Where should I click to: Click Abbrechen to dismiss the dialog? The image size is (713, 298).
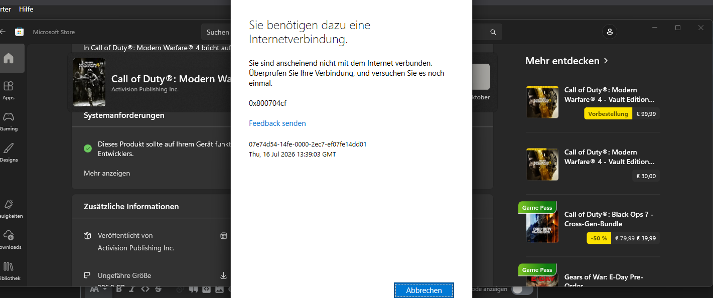tap(424, 290)
